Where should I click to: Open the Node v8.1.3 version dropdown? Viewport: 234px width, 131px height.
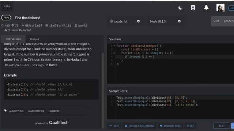tap(165, 21)
